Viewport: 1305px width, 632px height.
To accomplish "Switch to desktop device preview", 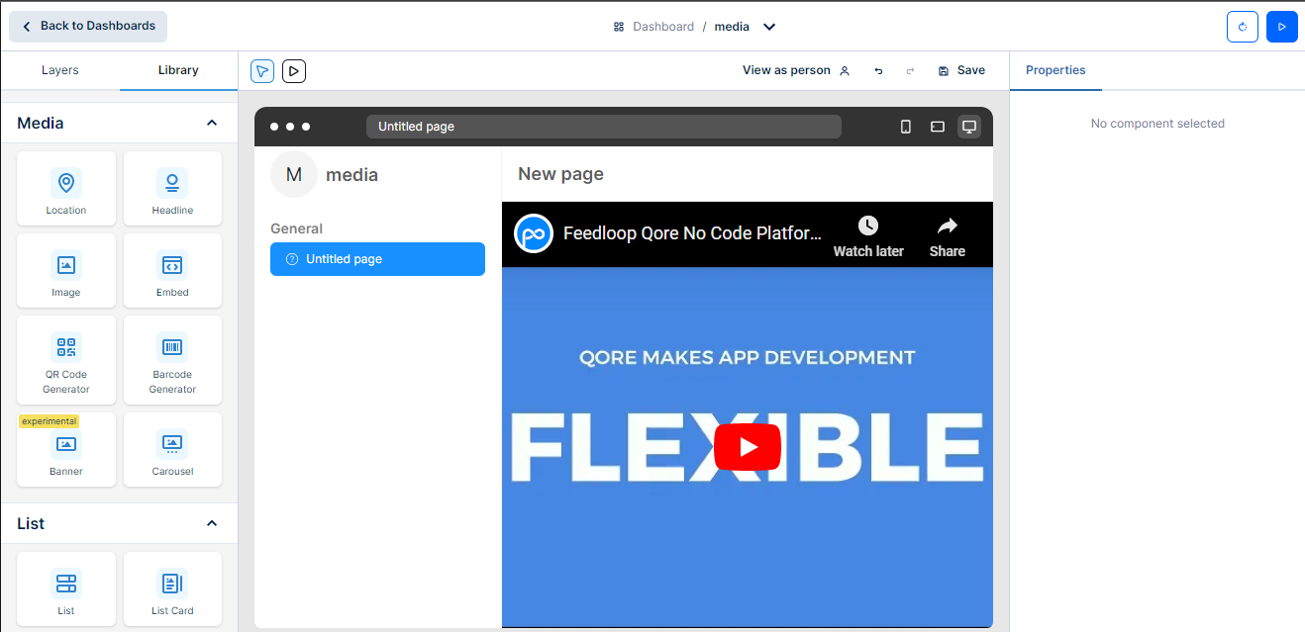I will (x=969, y=127).
